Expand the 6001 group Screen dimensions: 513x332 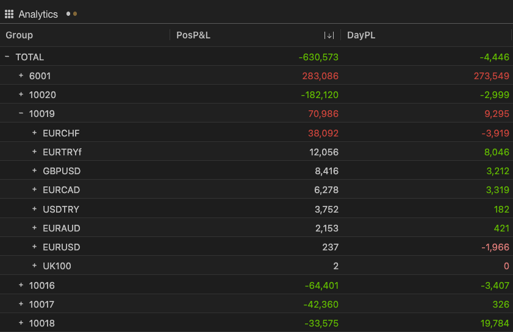pyautogui.click(x=21, y=76)
